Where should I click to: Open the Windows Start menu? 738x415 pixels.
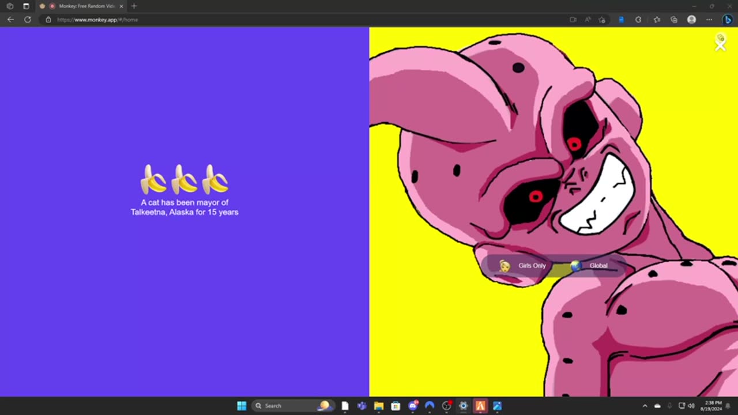coord(242,406)
